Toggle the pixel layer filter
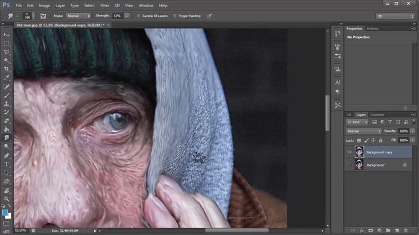The height and width of the screenshot is (235, 419). point(374,122)
